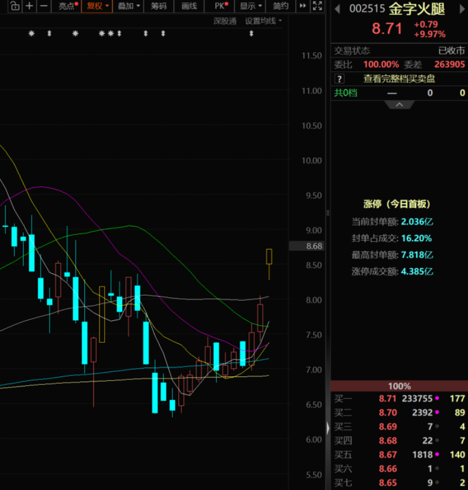Viewport: 468px width, 490px height.
Task: Enter fullscreen chart with expand icon
Action: click(317, 6)
